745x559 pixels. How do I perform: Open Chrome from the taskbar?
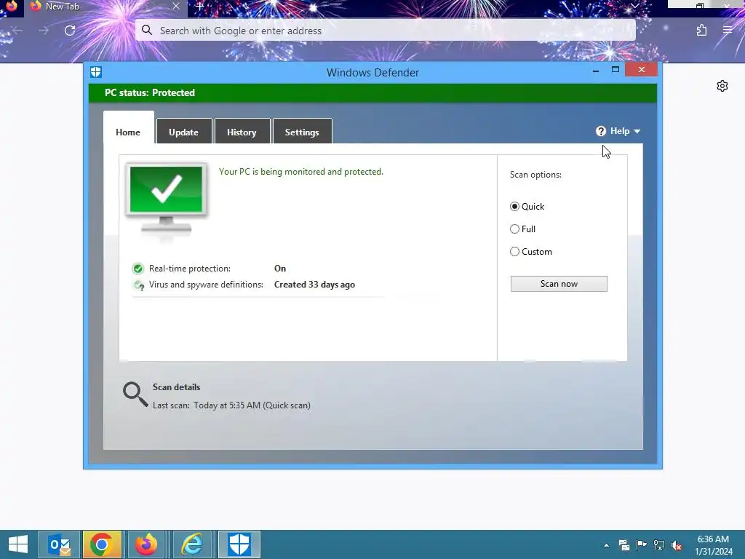[102, 544]
